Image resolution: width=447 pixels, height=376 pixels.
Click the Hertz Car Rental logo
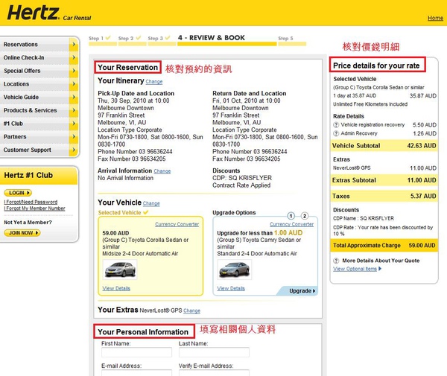pos(49,13)
